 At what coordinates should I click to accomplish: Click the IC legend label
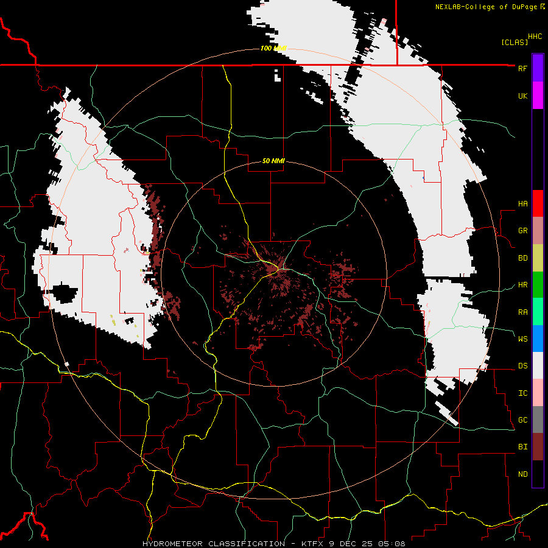[x=522, y=393]
